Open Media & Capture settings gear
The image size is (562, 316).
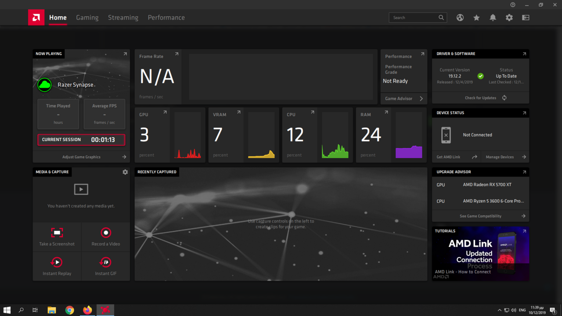125,172
